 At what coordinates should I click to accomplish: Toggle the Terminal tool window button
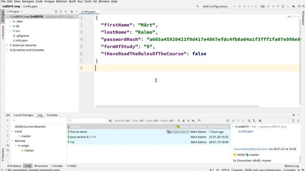41,166
